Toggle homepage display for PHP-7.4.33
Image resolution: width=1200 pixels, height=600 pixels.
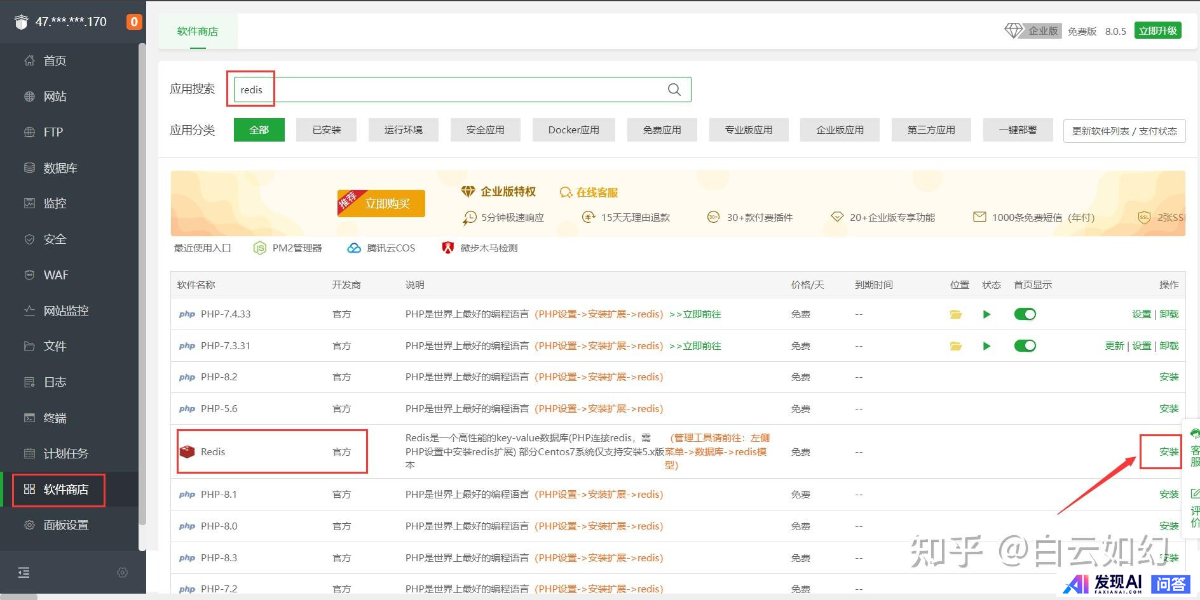[x=1025, y=314]
